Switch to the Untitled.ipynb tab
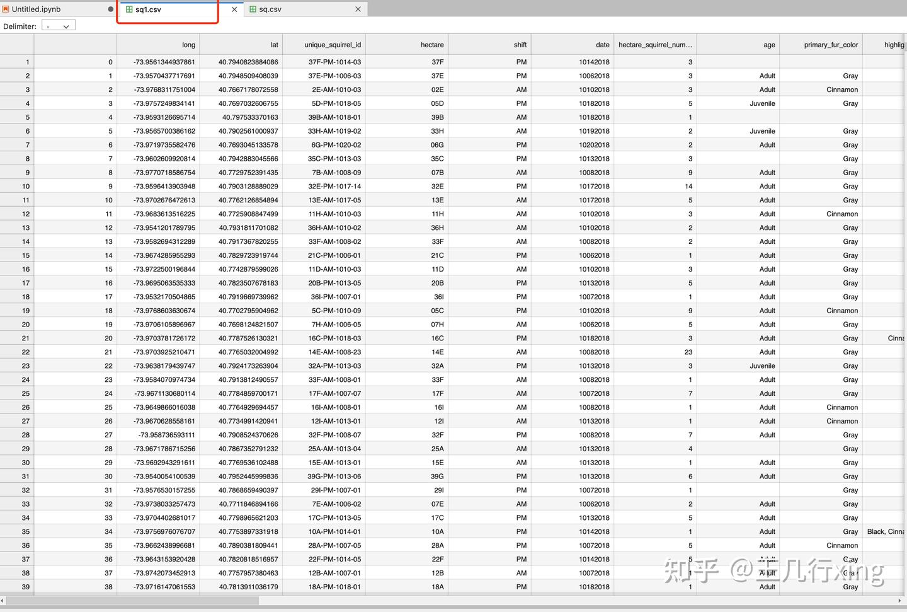This screenshot has width=907, height=612. [x=50, y=9]
